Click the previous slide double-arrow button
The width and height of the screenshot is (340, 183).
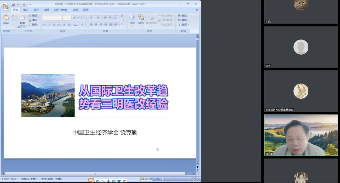(x=198, y=167)
